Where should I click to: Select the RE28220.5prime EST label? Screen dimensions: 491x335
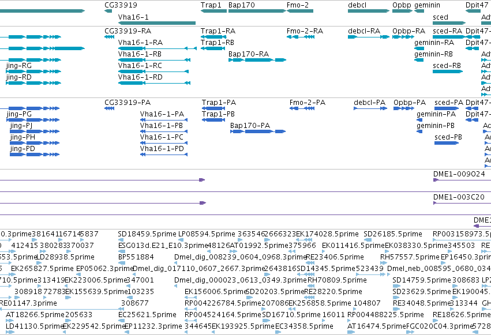333,292
